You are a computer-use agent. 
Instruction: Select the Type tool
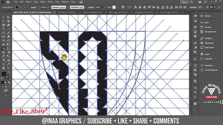[3, 29]
